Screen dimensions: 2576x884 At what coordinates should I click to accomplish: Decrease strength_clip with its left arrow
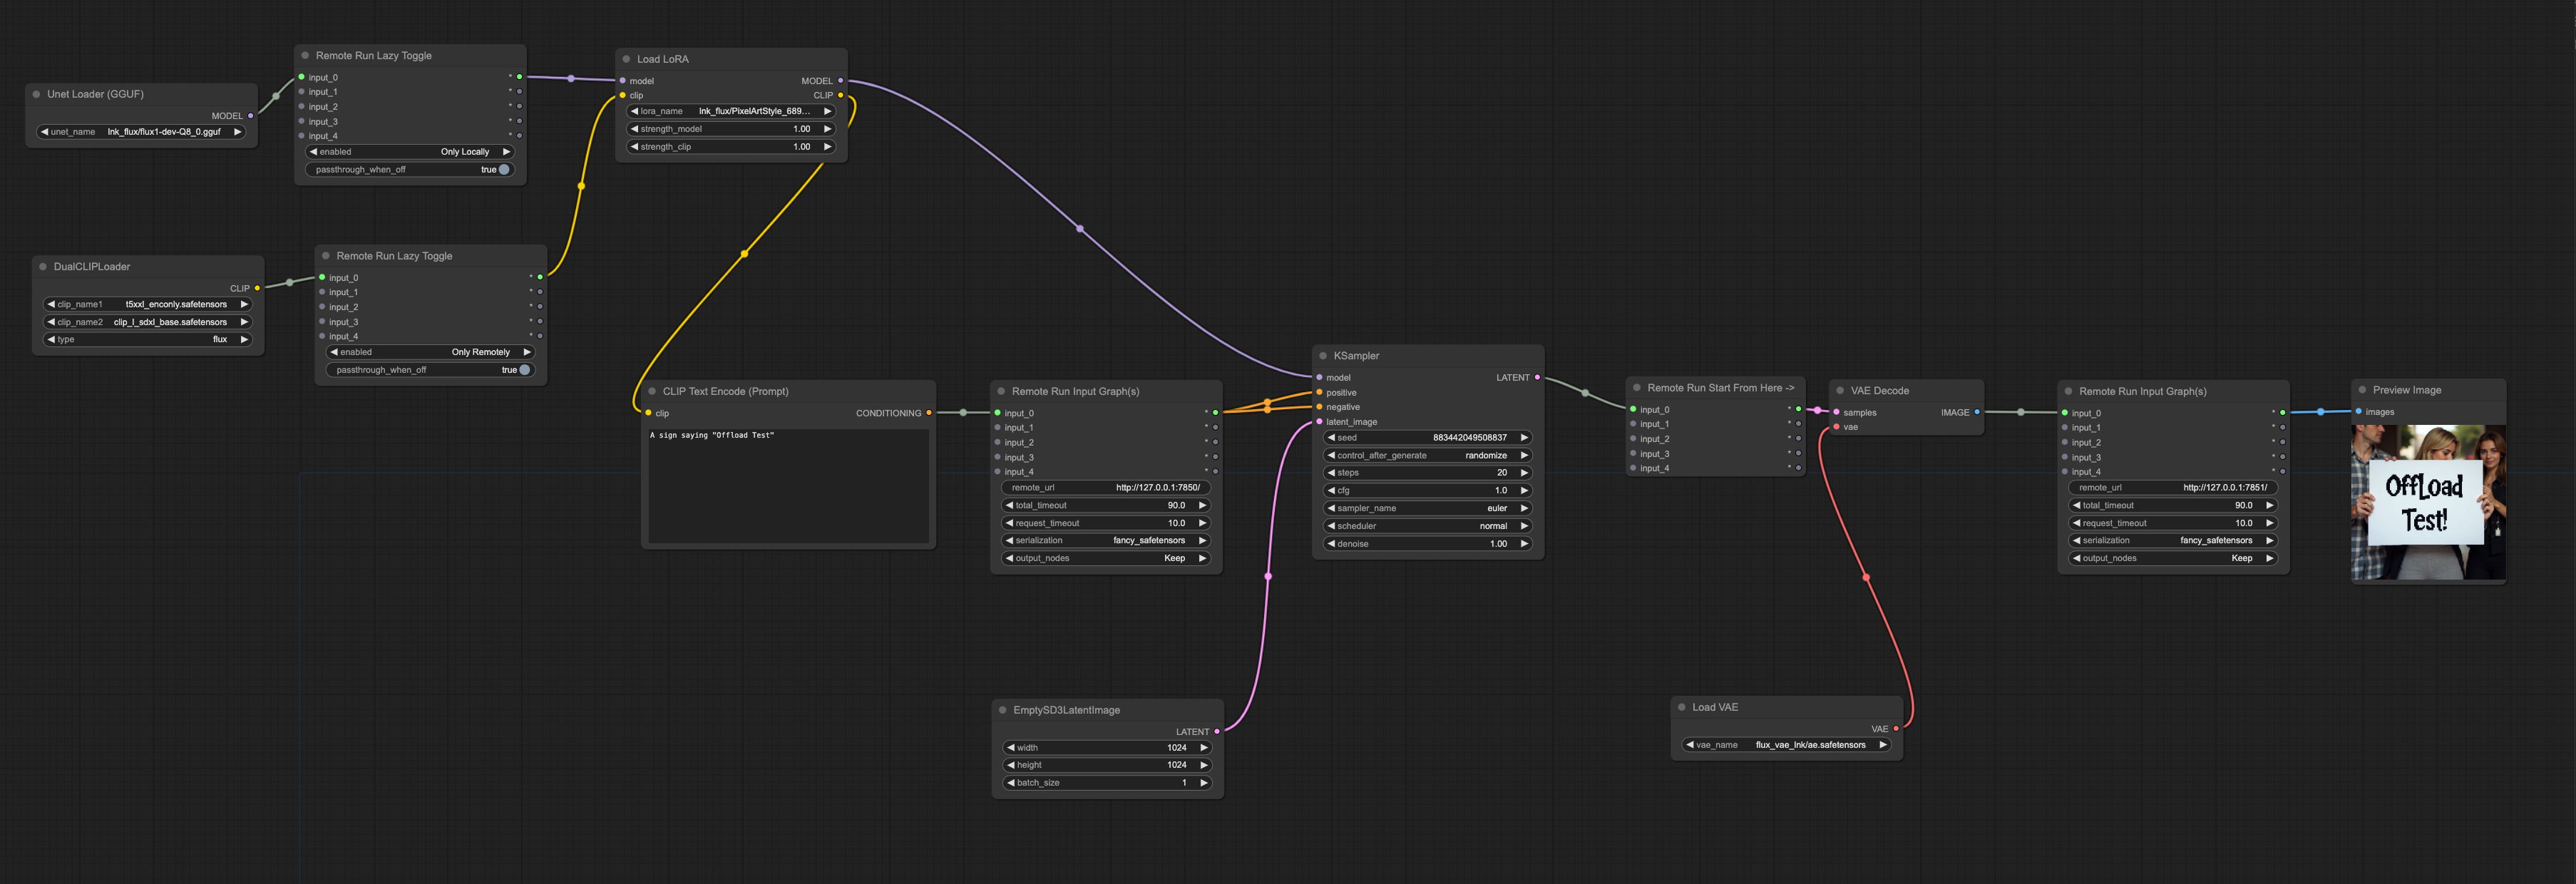(x=634, y=147)
